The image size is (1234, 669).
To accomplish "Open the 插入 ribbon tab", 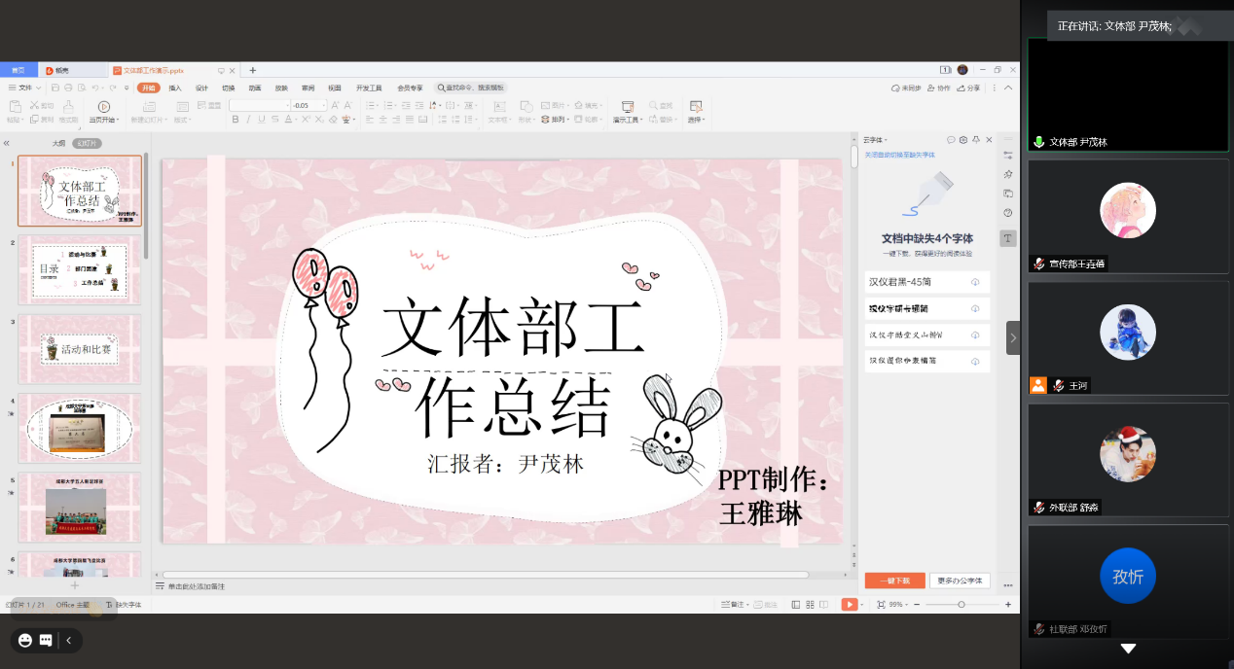I will (175, 88).
